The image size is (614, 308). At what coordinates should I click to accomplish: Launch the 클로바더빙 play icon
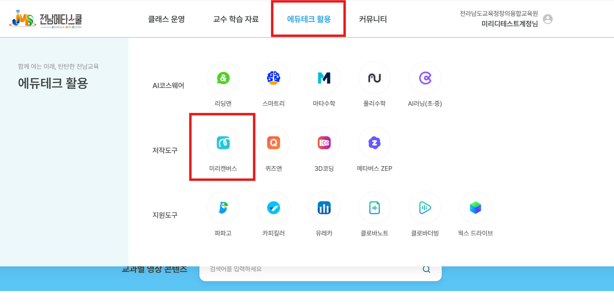425,208
